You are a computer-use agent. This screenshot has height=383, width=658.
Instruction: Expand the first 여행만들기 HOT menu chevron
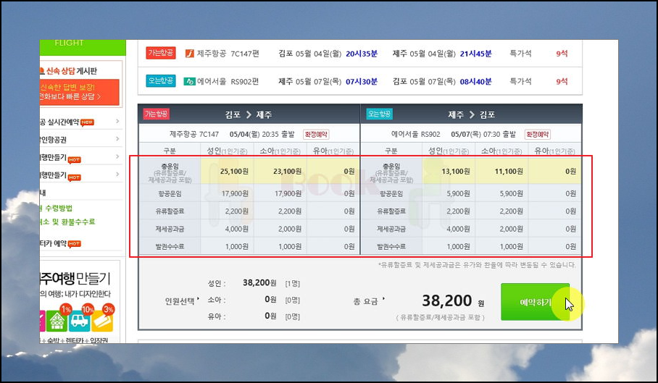(x=117, y=156)
